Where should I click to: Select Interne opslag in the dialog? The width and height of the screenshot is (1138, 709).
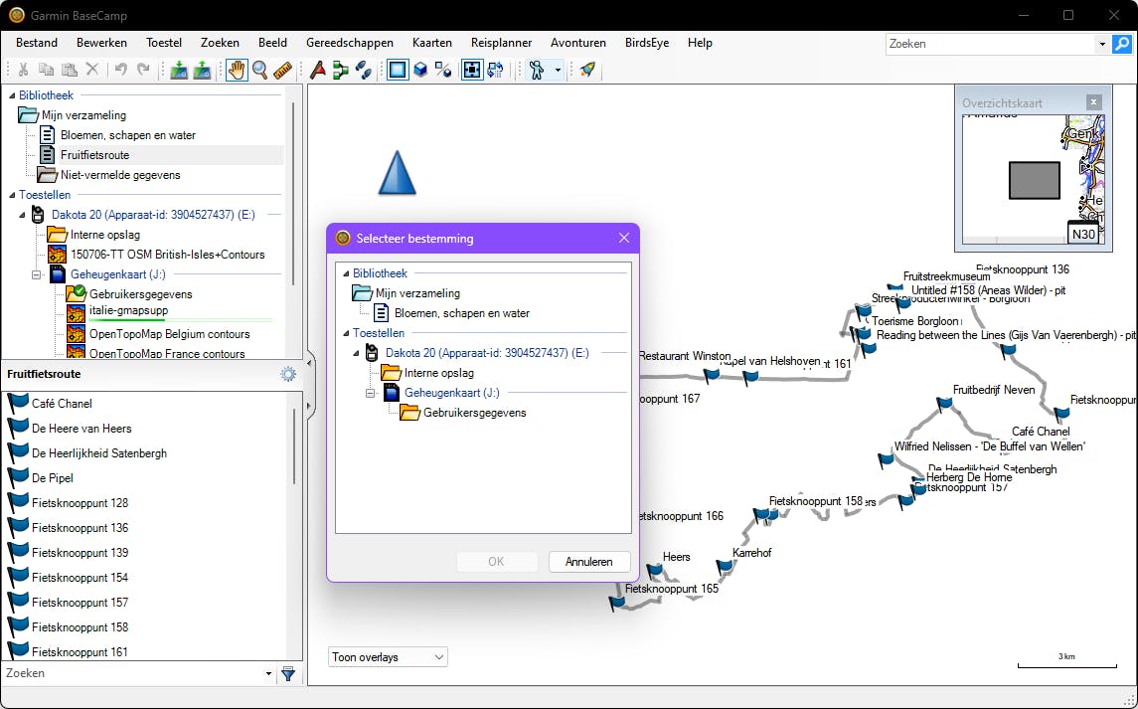(x=438, y=373)
